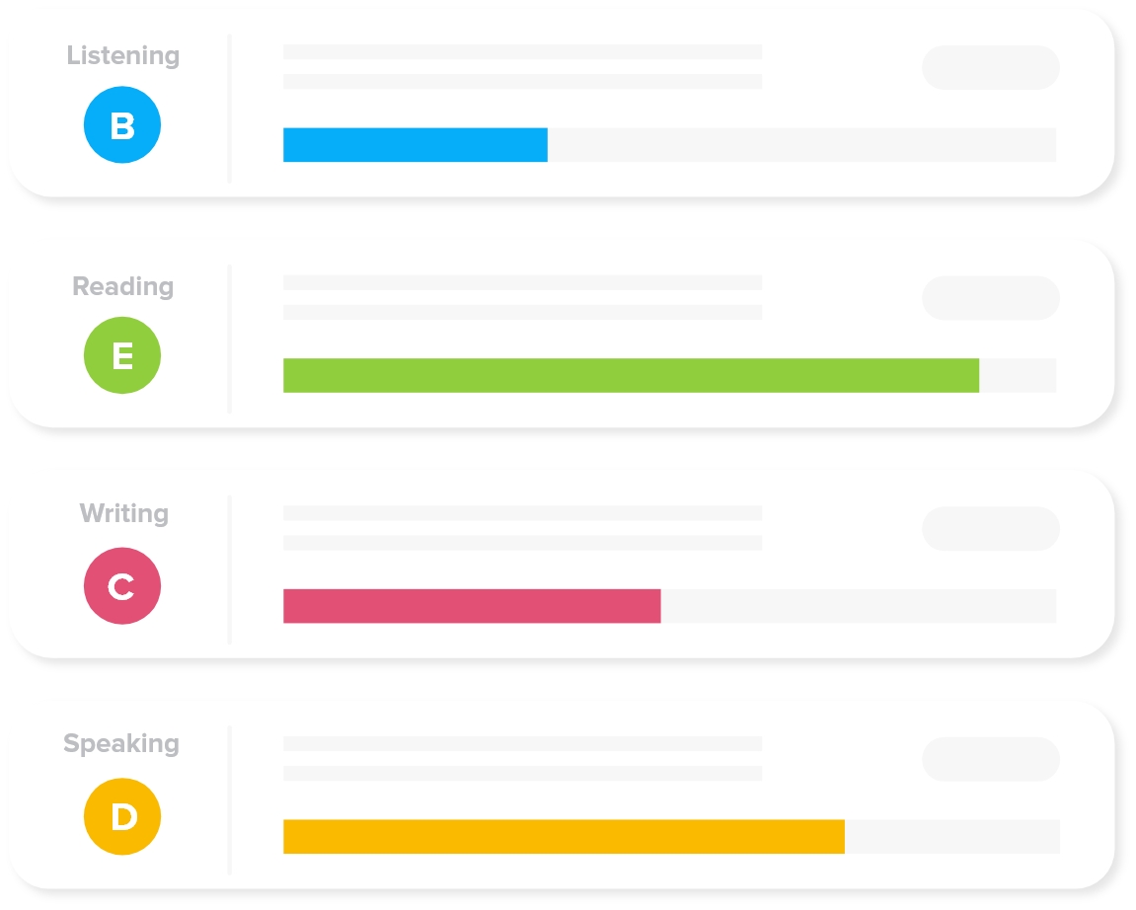Select the Listening label
The image size is (1136, 910).
[123, 56]
